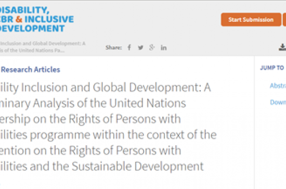Image resolution: width=286 pixels, height=189 pixels.
Task: Click the partially visible orange button beside Start Submission
Action: (x=284, y=20)
